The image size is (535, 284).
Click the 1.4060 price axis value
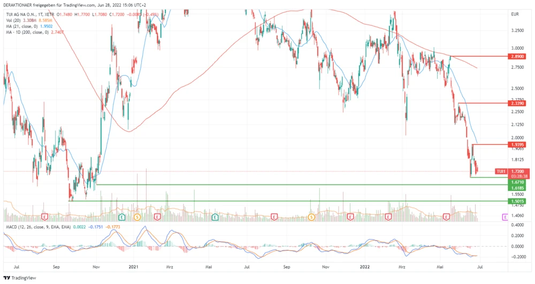tap(517, 215)
